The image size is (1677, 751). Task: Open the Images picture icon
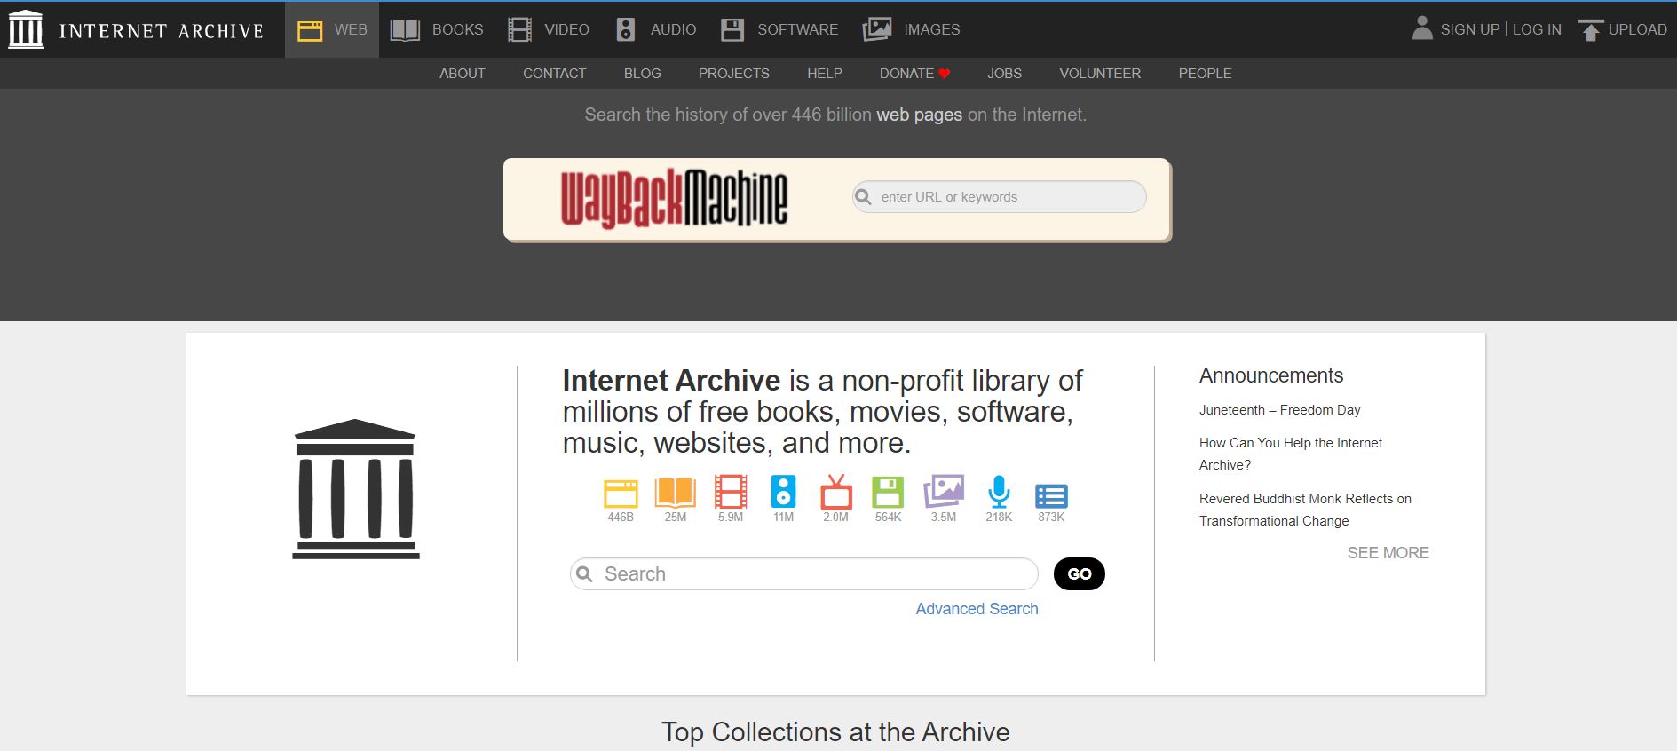click(877, 29)
